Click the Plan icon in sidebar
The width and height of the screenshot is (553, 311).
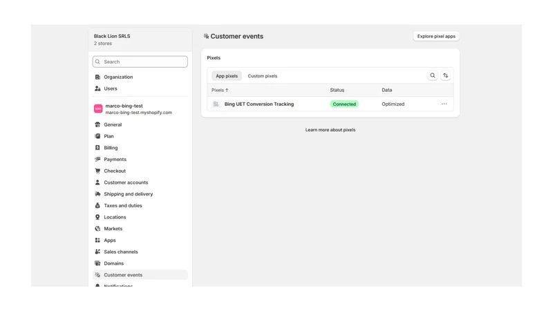tap(97, 136)
